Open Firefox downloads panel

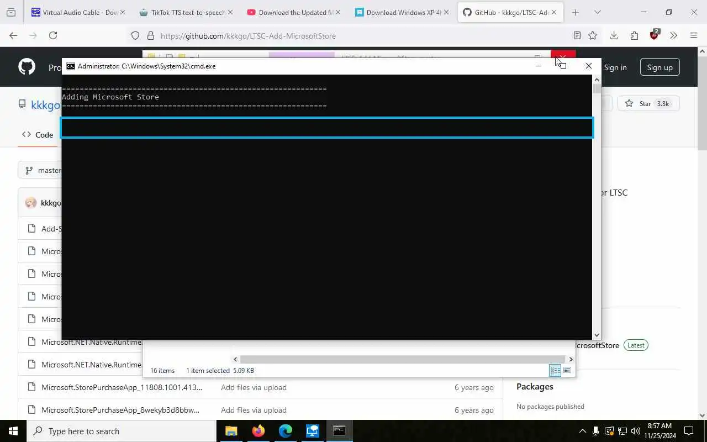point(614,35)
